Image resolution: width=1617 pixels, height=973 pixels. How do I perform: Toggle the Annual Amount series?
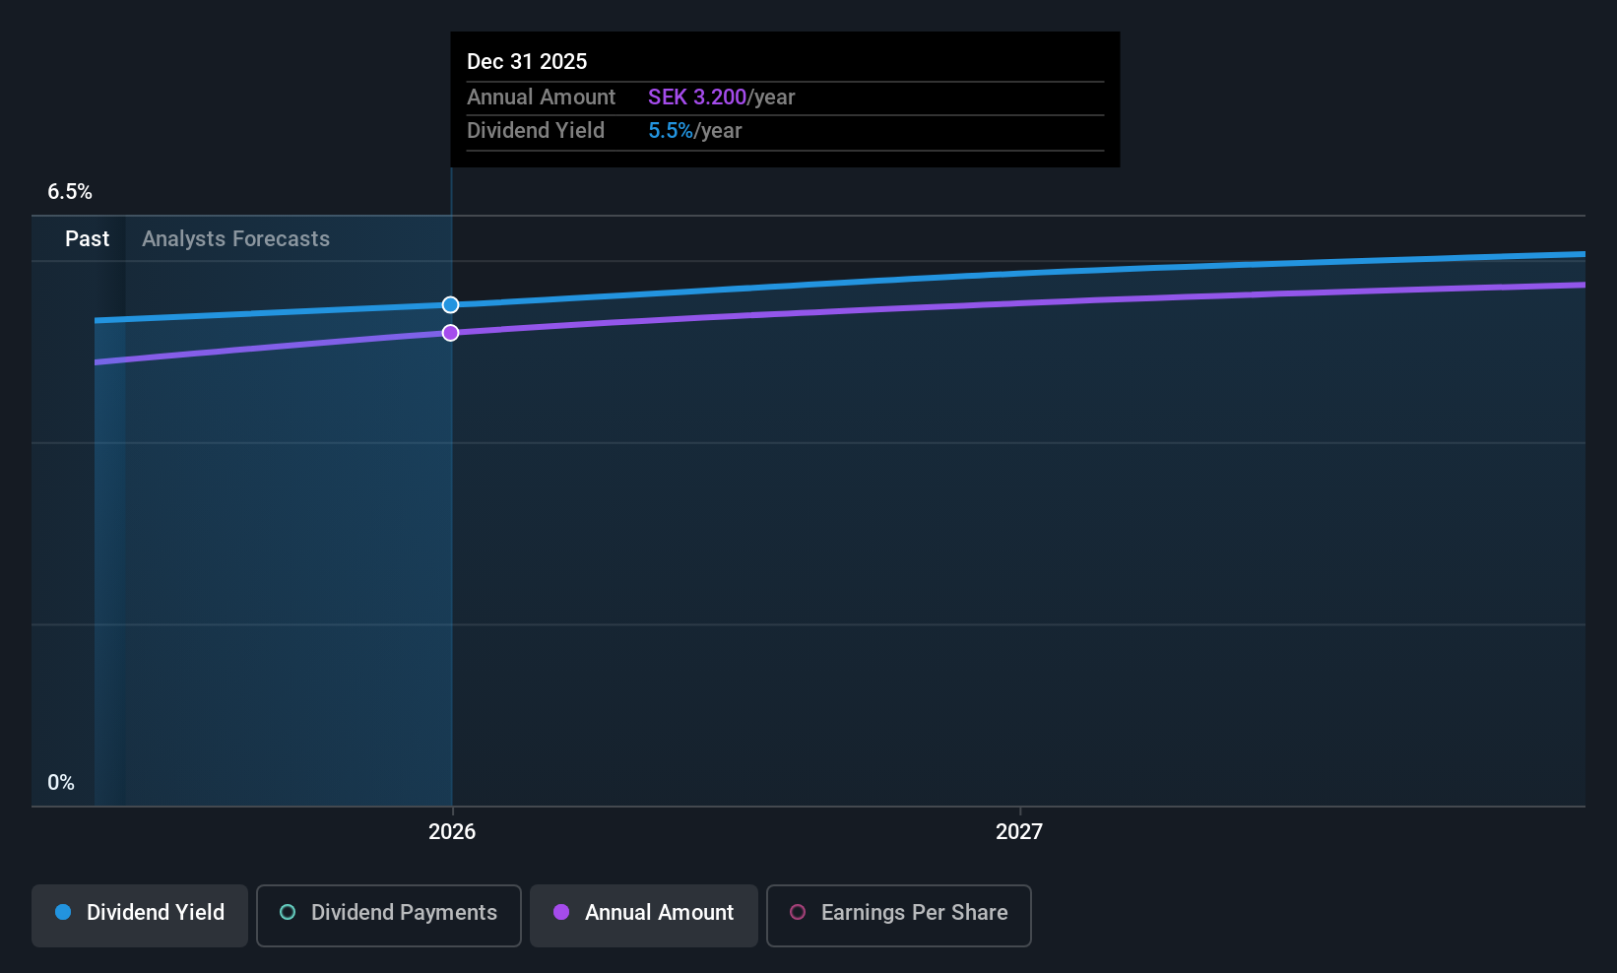pos(644,915)
